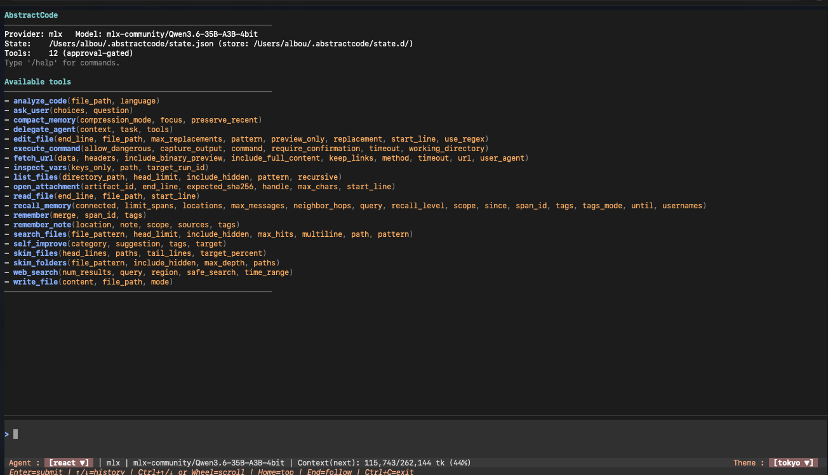Click the End=follow shortcut hint

[x=331, y=472]
